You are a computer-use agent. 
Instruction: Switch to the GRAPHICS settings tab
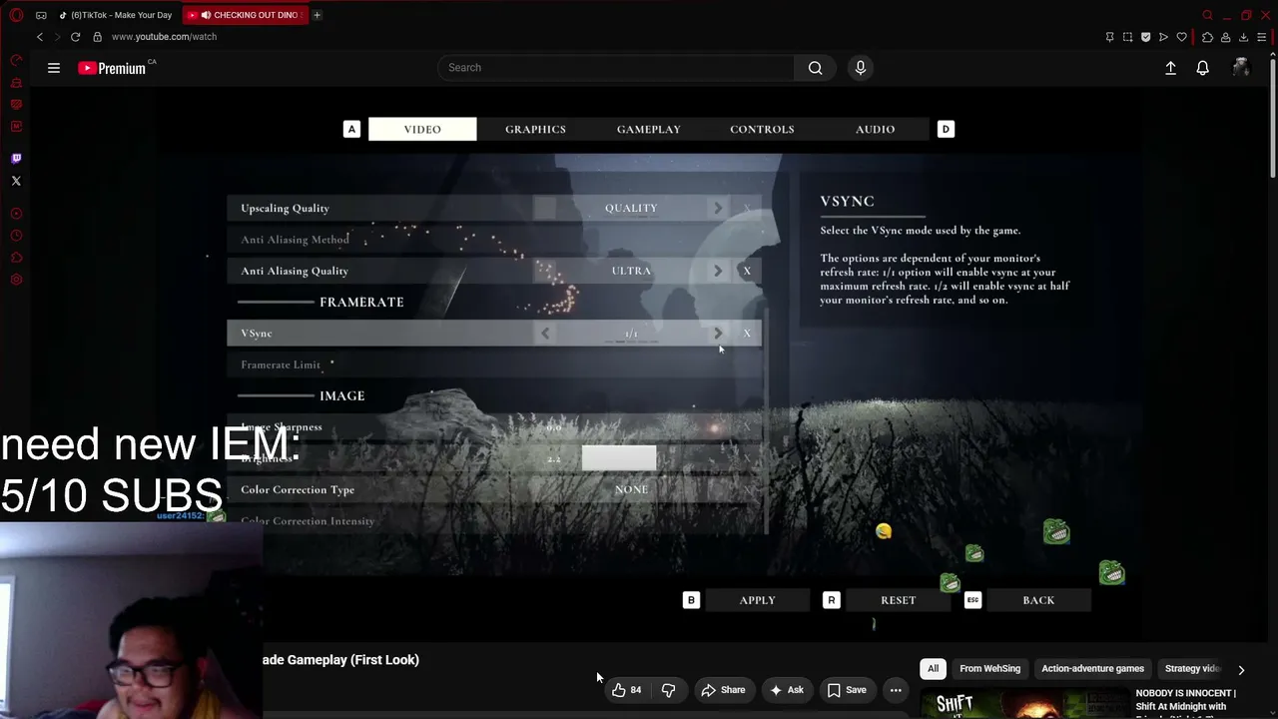pos(535,129)
